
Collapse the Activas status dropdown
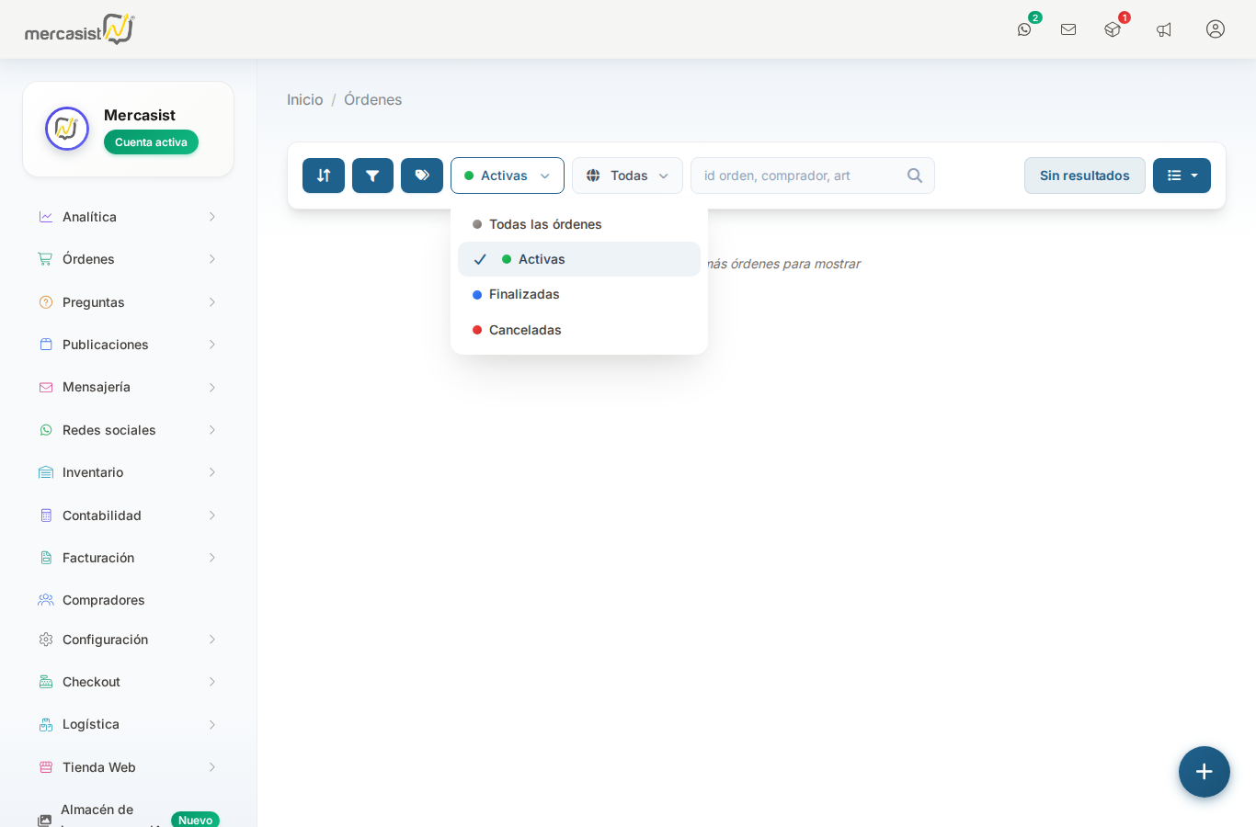tap(508, 176)
